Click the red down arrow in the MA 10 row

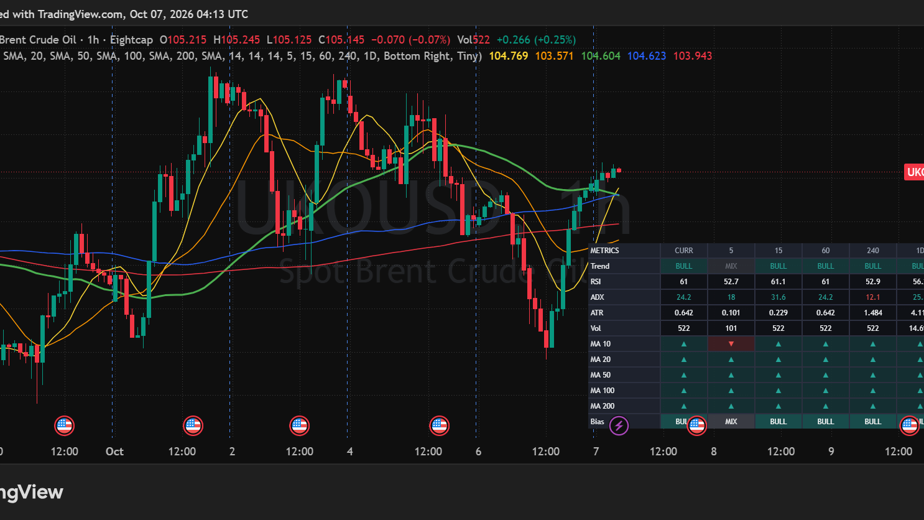(731, 344)
